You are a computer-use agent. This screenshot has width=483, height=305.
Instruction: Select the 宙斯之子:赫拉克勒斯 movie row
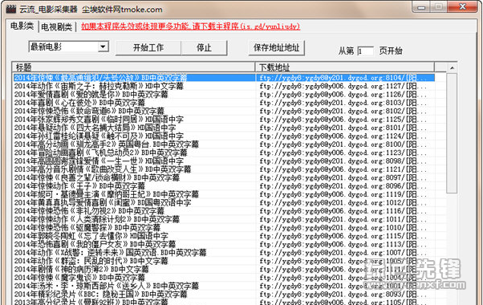pyautogui.click(x=224, y=86)
